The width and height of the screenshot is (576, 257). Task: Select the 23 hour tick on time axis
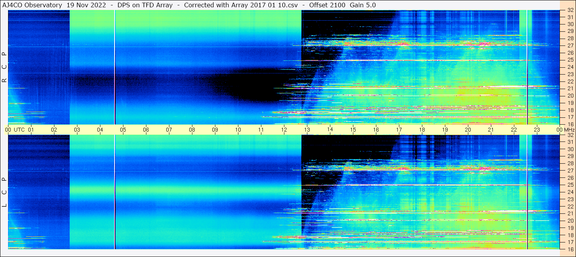tap(537, 130)
